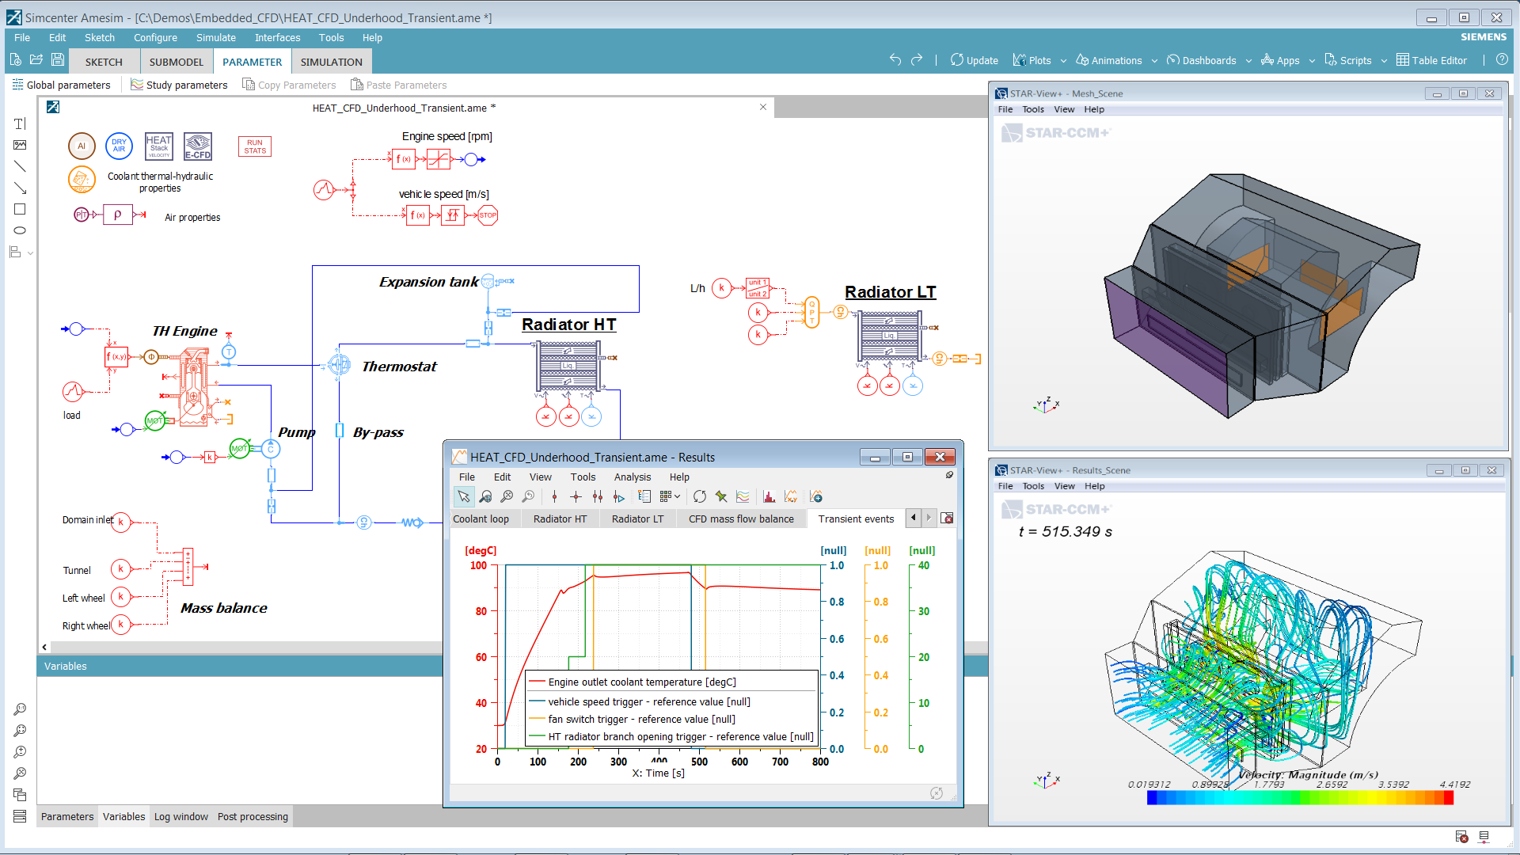Pick the Insert Image tool in the sidebar
This screenshot has height=855, width=1520.
[x=19, y=145]
